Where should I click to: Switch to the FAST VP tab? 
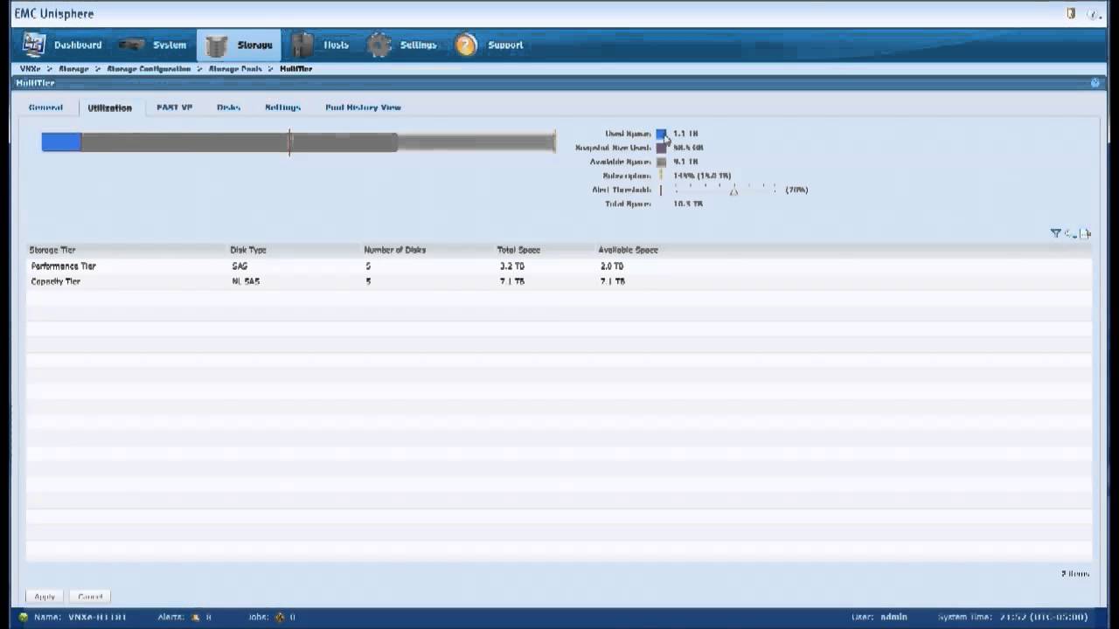click(x=174, y=107)
